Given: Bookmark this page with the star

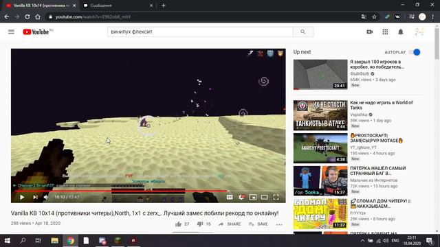Looking at the screenshot, I should tap(374, 16).
